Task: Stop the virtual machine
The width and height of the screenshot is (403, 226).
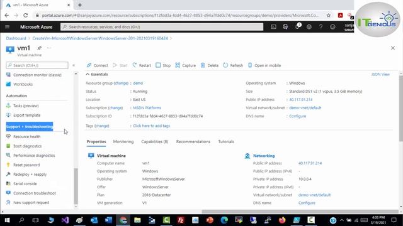Action: (163, 65)
